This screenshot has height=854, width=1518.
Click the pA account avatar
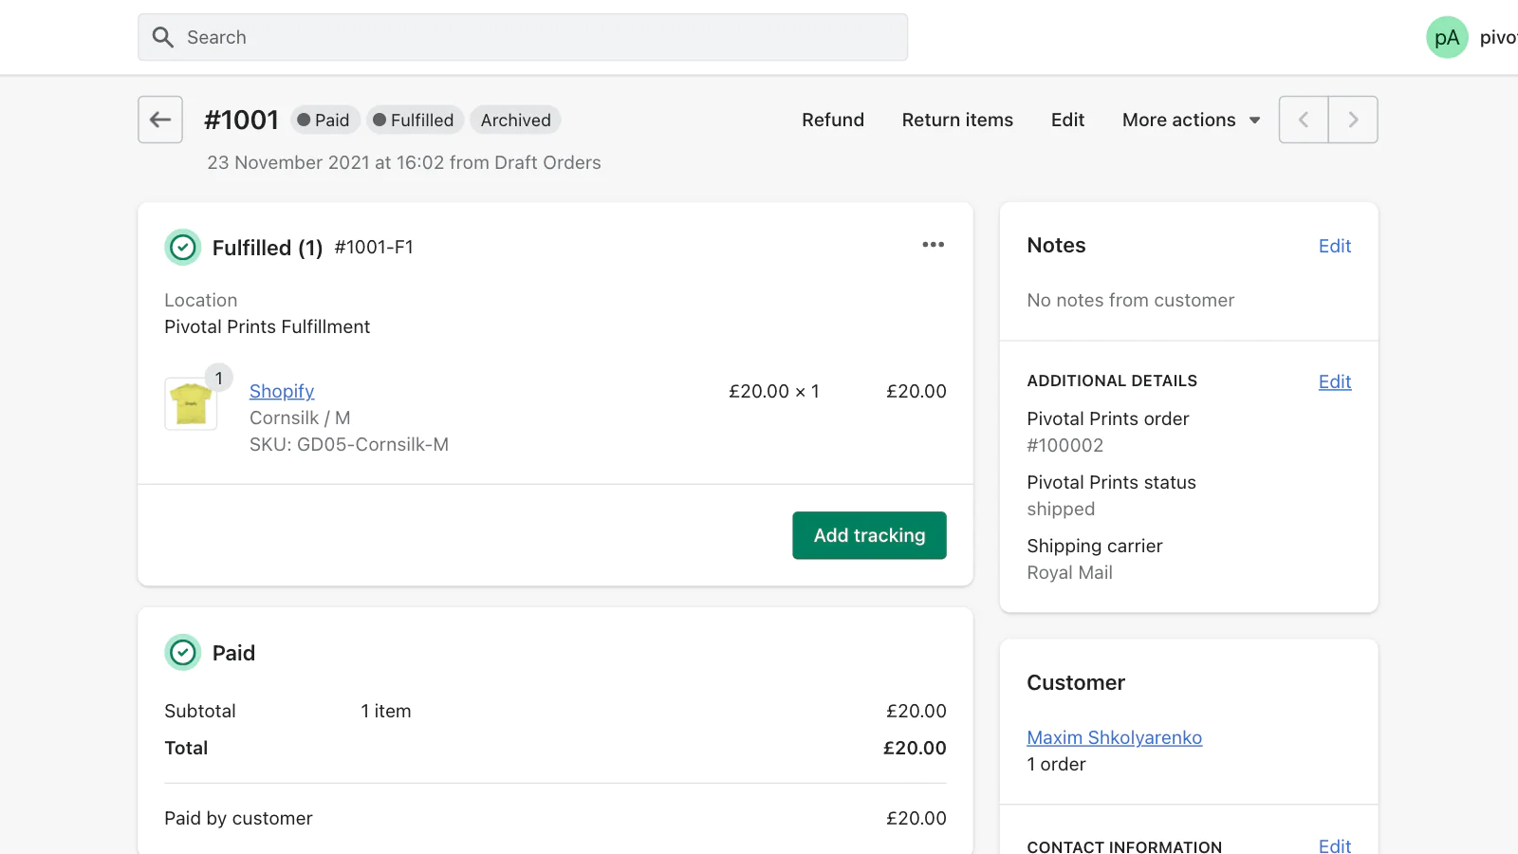click(x=1447, y=38)
